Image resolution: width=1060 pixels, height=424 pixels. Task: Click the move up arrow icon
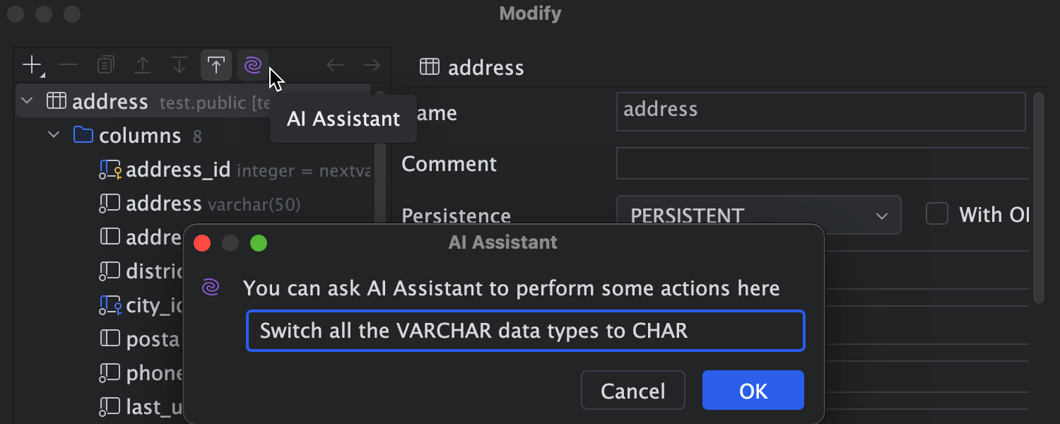(x=143, y=66)
